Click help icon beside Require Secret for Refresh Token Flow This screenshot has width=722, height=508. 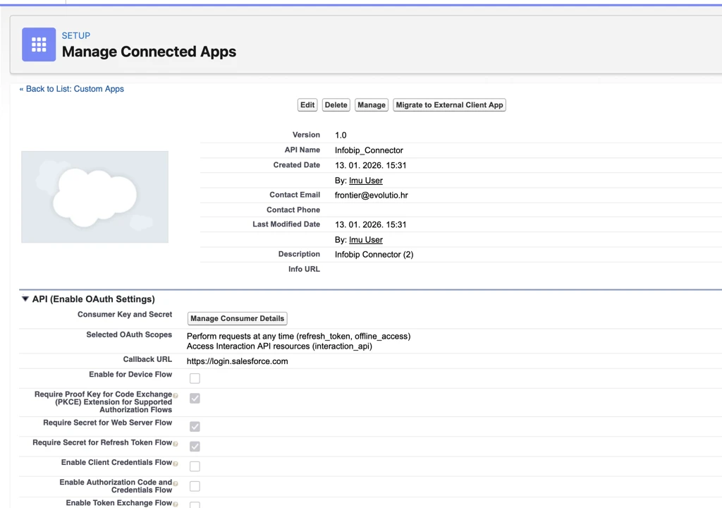(x=176, y=444)
